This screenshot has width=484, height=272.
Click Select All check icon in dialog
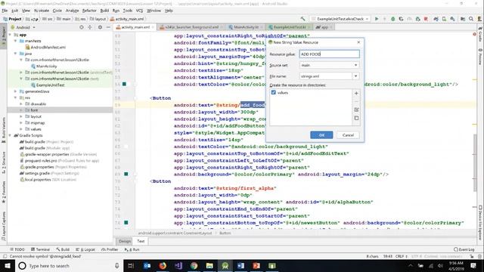356,110
